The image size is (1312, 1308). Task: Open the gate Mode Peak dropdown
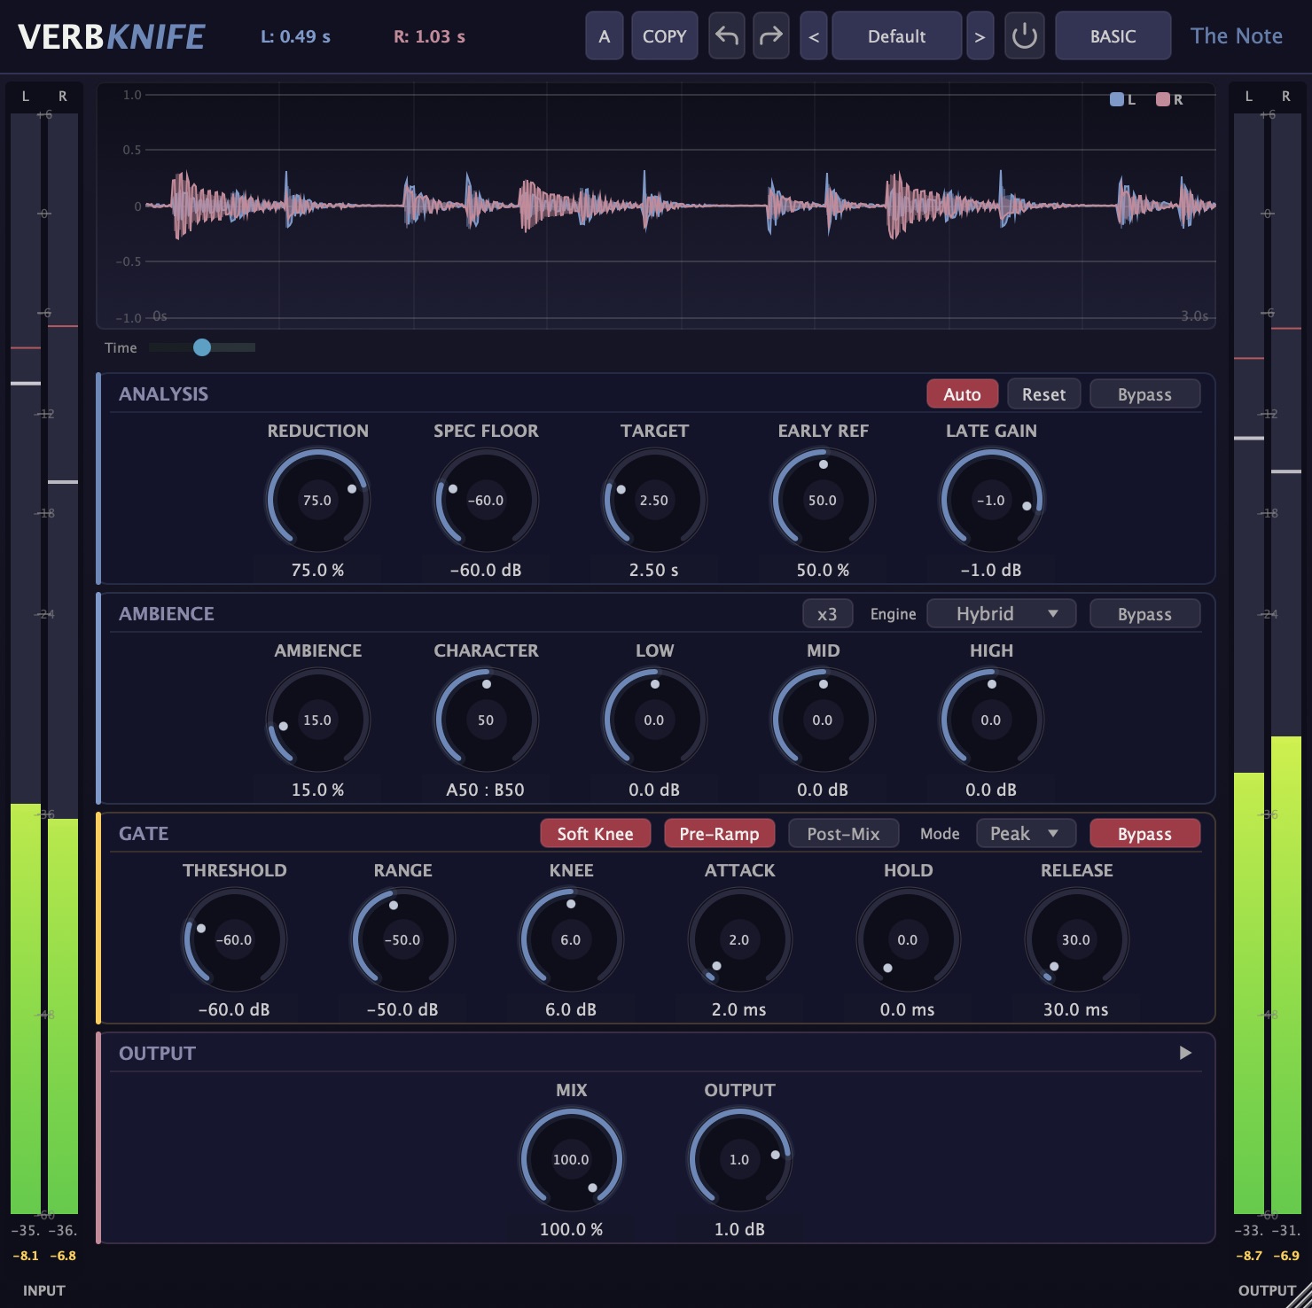point(1026,834)
